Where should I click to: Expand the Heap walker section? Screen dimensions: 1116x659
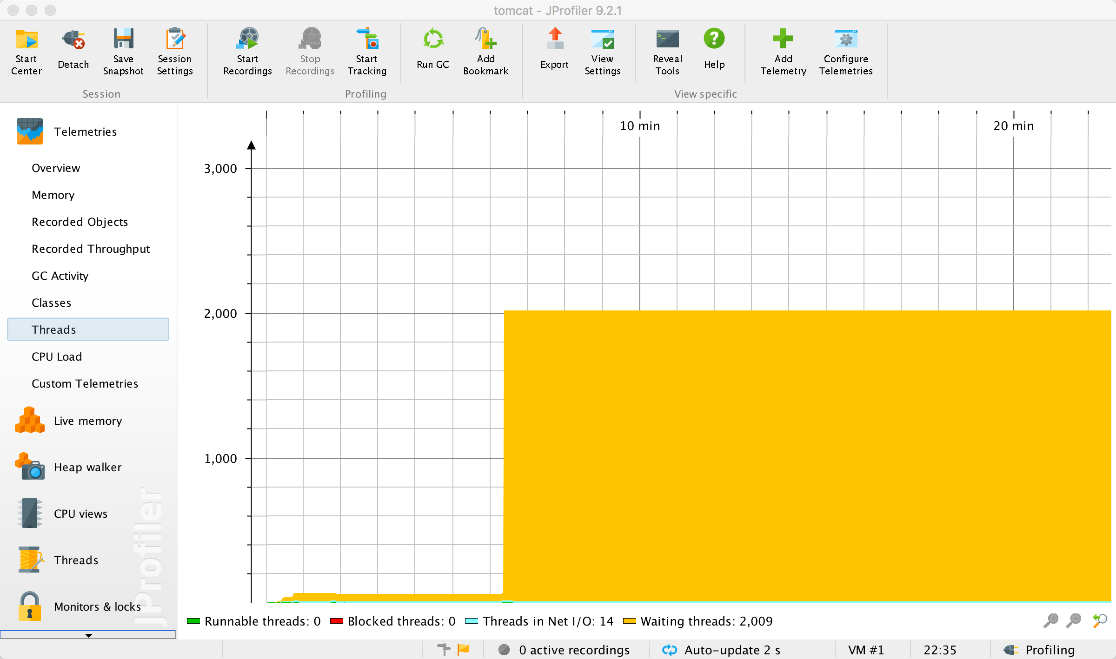tap(87, 467)
